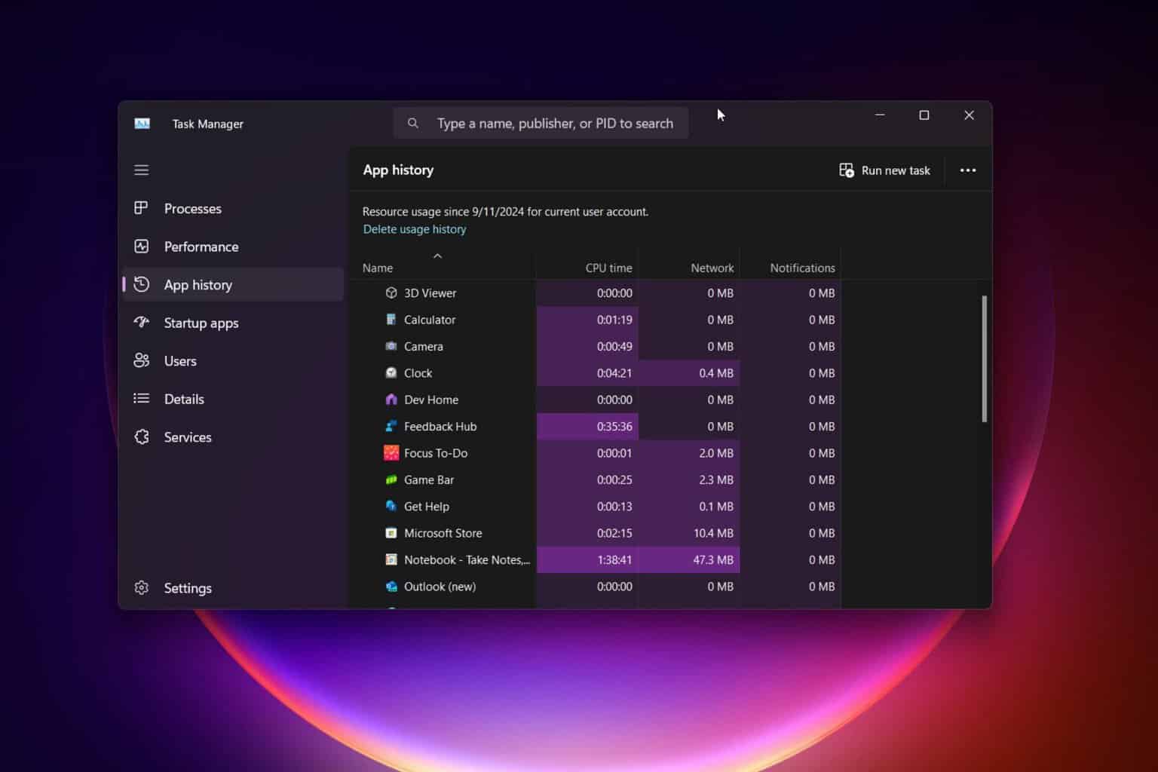The image size is (1158, 772).
Task: Click the Users people icon
Action: (x=141, y=360)
